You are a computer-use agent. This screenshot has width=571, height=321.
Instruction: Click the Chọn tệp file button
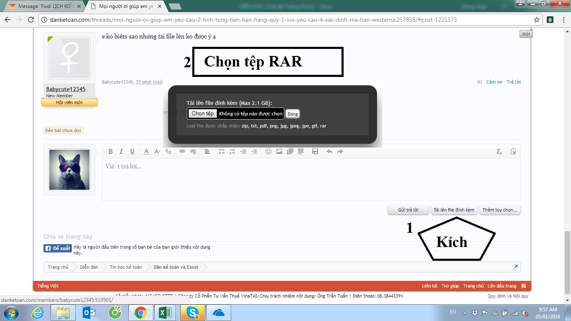tap(202, 114)
